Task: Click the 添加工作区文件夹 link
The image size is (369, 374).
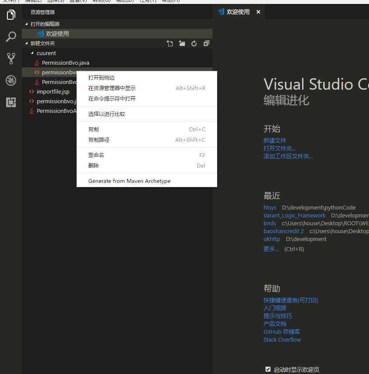Action: pos(288,156)
